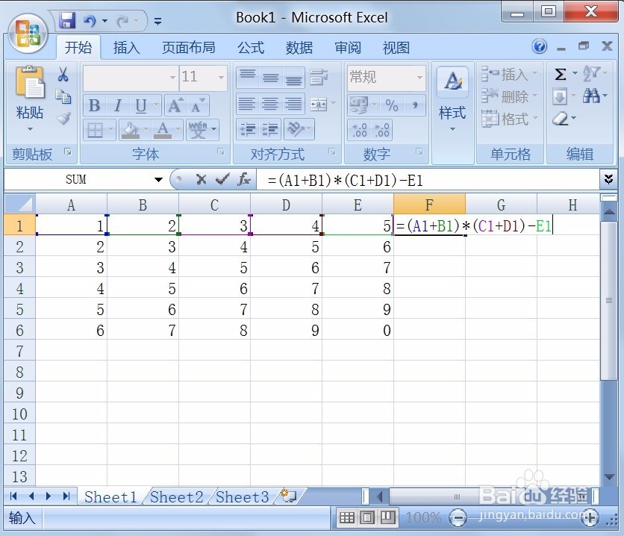
Task: Toggle center text alignment
Action: click(270, 105)
